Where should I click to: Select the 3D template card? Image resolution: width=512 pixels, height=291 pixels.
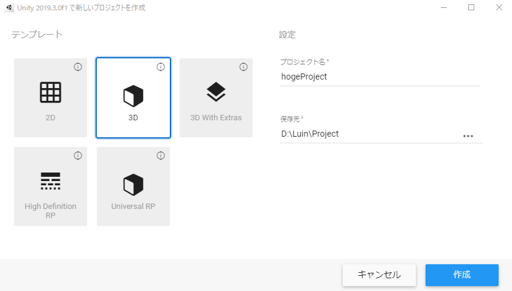[x=133, y=98]
